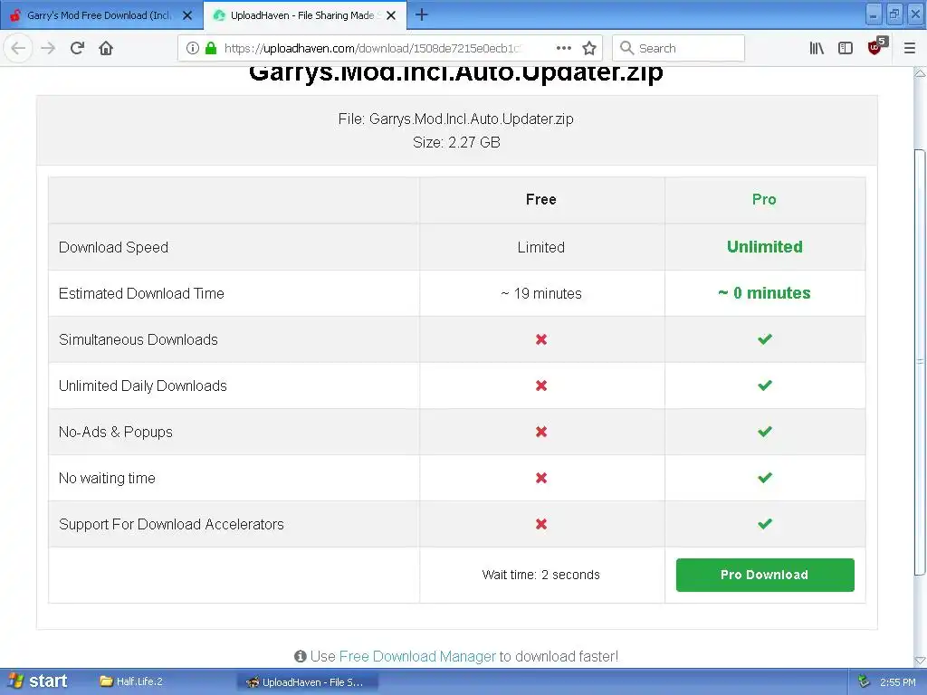Click red X for Unlimited Daily Downloads

click(541, 386)
